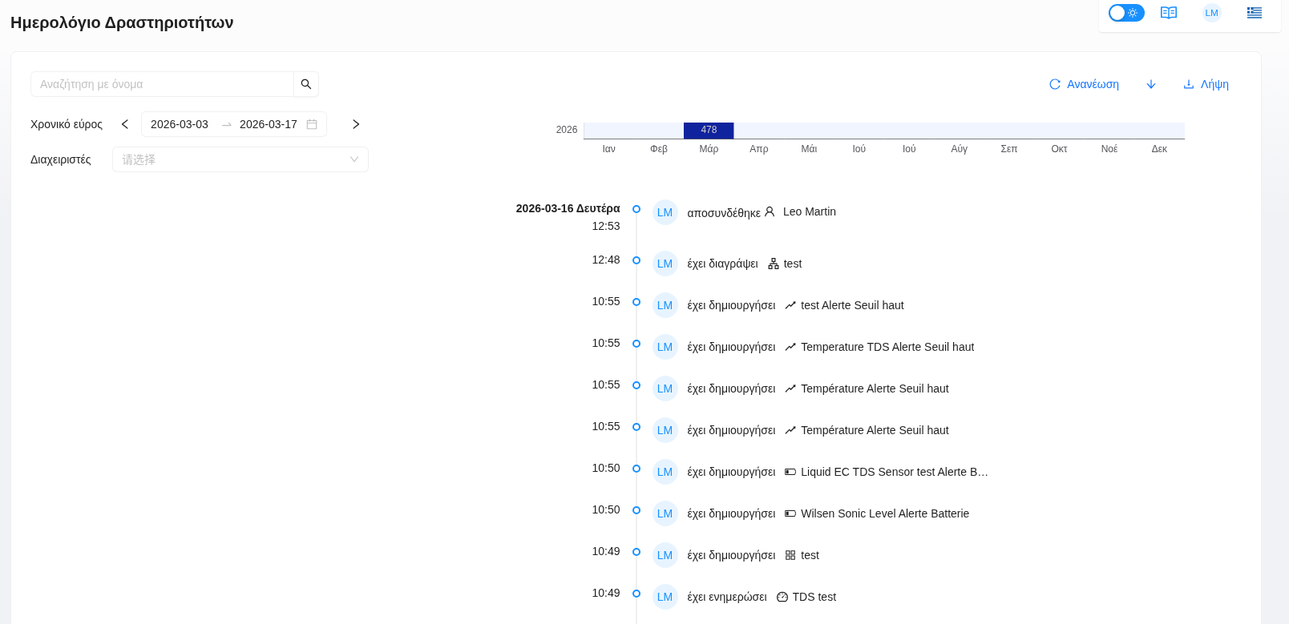Click the start date 2026-03-03 field
Viewport: 1289px width, 624px height.
(x=180, y=124)
